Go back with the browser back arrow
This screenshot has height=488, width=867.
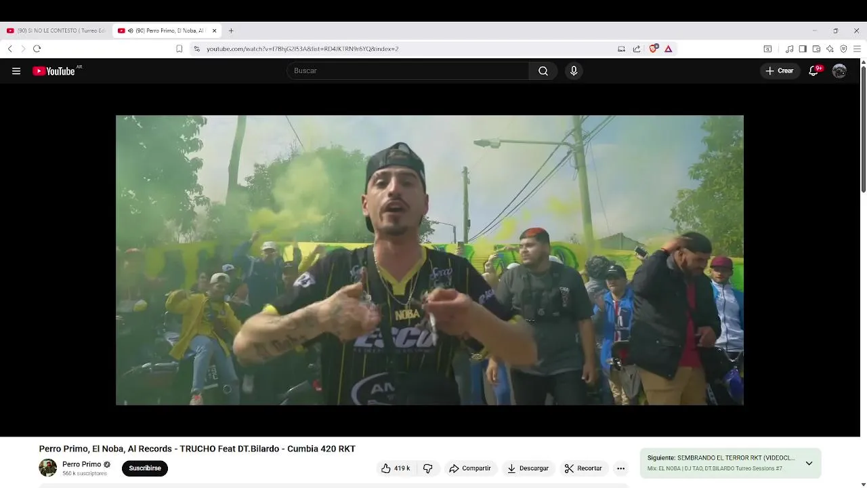point(9,49)
